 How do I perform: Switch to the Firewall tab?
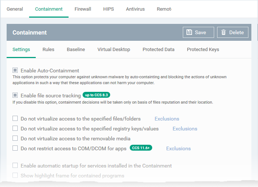point(83,9)
